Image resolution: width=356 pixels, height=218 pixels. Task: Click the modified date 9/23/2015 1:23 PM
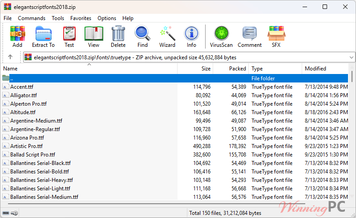[x=326, y=146]
